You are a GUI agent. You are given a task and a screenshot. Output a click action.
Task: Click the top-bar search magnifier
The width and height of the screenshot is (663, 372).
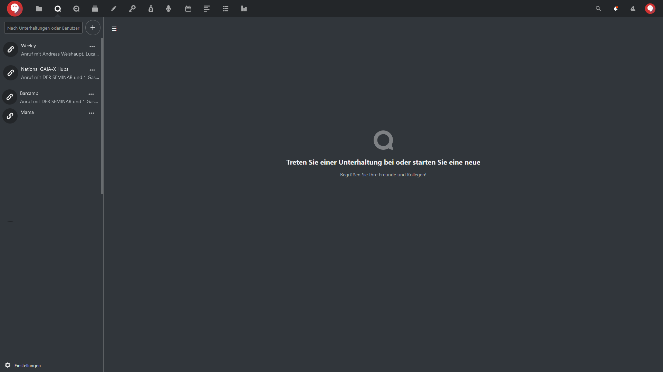pos(598,9)
